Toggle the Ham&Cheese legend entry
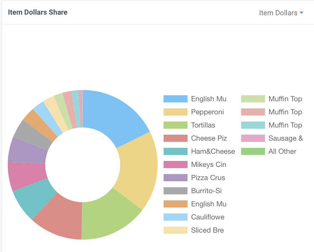 click(x=199, y=151)
